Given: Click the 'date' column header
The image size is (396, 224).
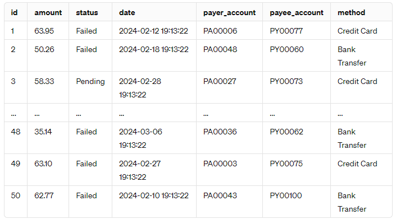Looking at the screenshot, I should 127,12.
